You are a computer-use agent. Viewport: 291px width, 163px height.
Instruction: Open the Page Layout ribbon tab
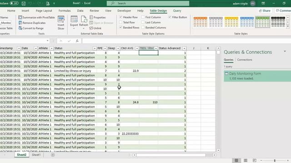[x=44, y=11]
